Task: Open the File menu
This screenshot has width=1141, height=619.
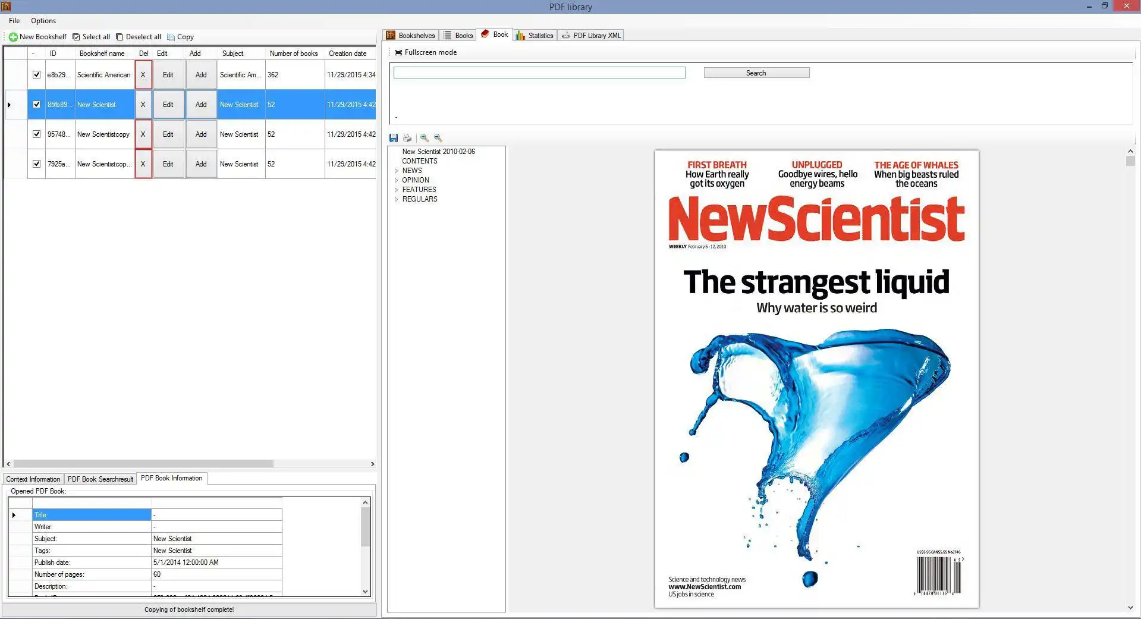Action: coord(14,21)
